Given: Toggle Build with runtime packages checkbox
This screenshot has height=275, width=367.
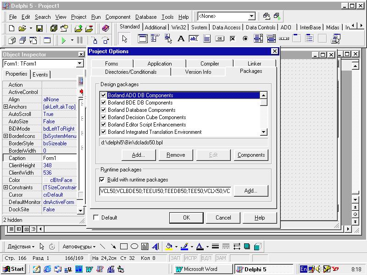Looking at the screenshot, I should [x=102, y=180].
